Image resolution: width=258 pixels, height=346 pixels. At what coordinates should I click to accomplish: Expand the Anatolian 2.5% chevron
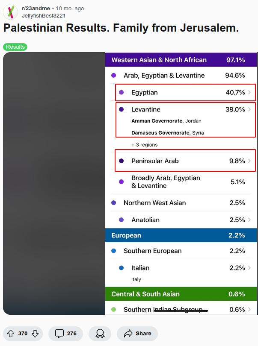pos(249,220)
